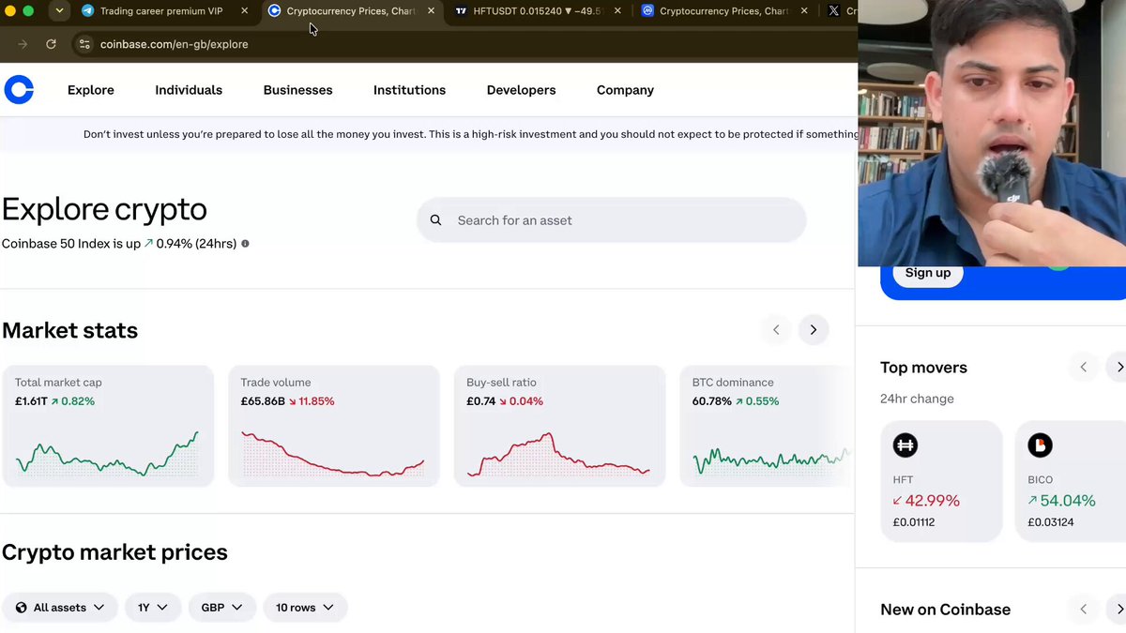Open the 10 rows dropdown
Screen dimensions: 1126x633
pos(305,608)
